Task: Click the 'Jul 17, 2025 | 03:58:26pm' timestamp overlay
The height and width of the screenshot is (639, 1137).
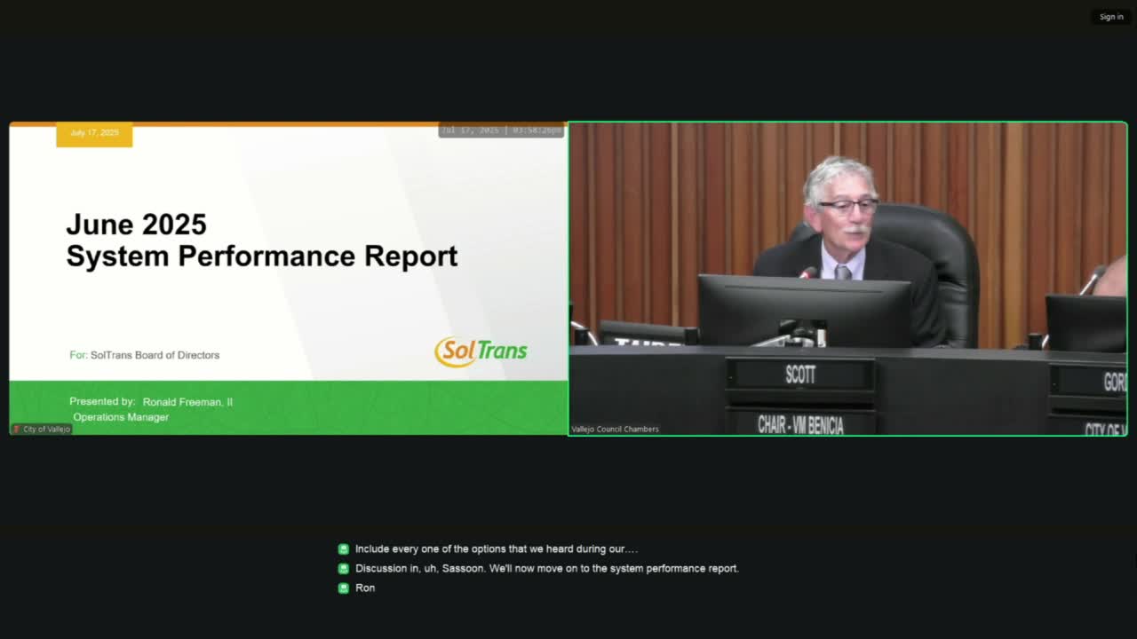Action: (x=501, y=130)
